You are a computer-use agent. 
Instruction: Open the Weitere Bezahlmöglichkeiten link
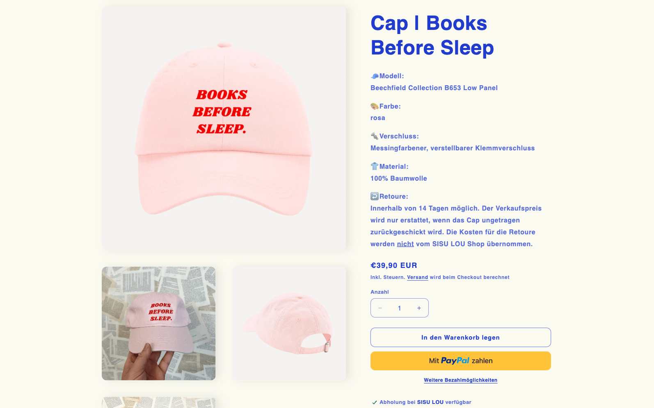point(460,380)
